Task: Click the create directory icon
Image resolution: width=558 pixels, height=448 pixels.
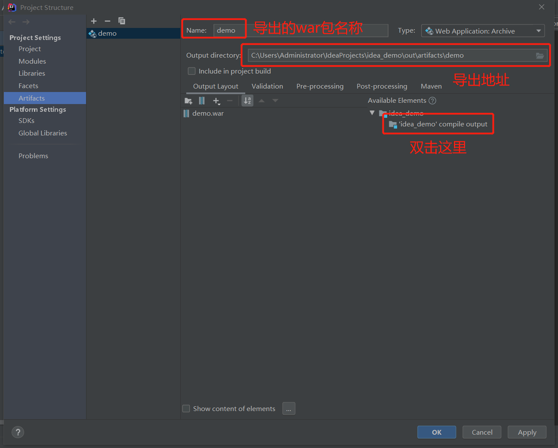Action: click(188, 101)
